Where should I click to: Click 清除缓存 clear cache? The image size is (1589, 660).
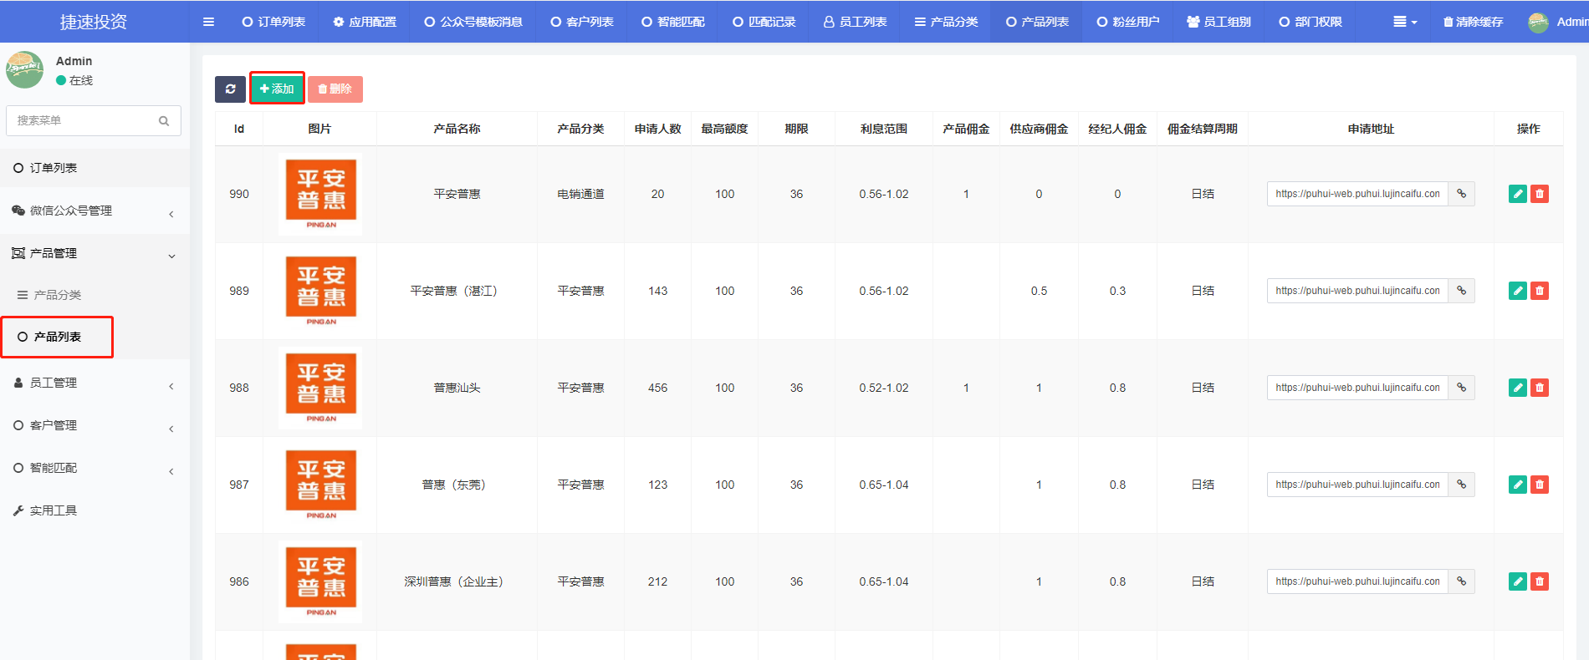(1473, 22)
